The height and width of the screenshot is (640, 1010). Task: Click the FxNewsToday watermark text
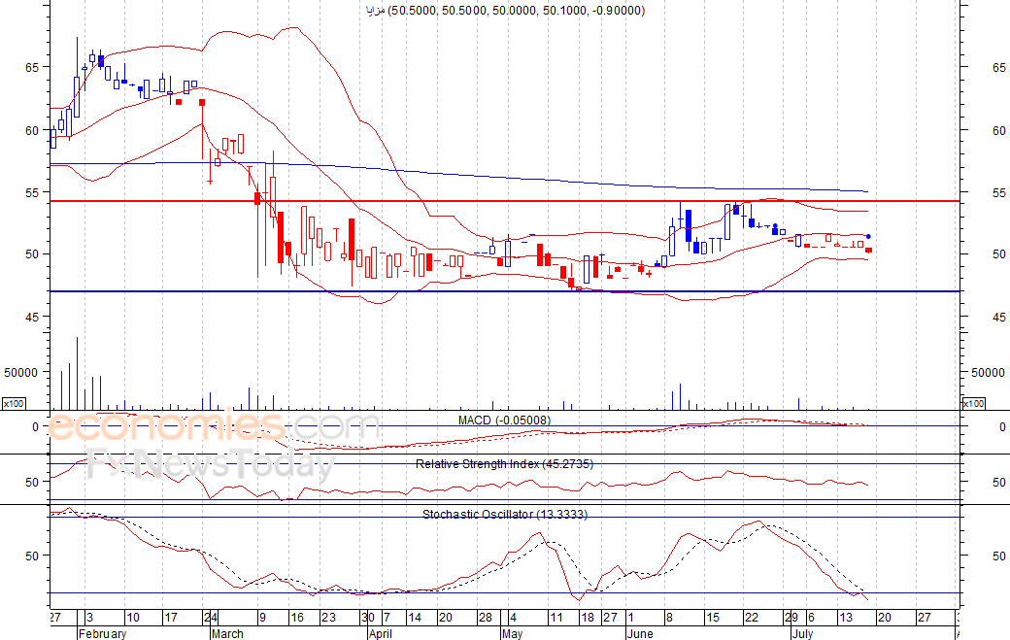212,465
